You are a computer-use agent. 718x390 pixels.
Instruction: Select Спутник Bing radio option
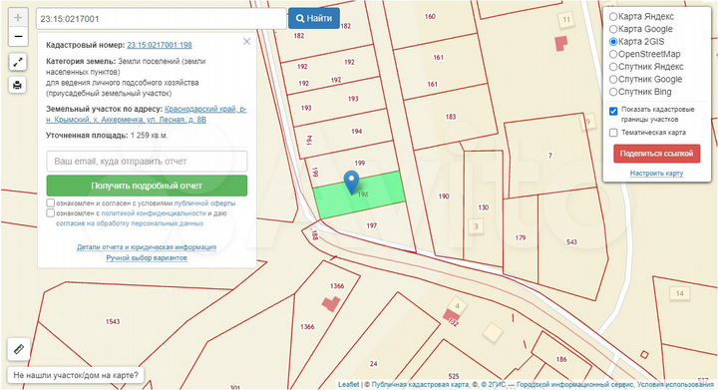(x=613, y=92)
